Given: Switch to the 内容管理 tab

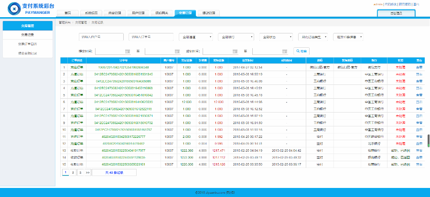Looking at the screenshot, I should 115,13.
